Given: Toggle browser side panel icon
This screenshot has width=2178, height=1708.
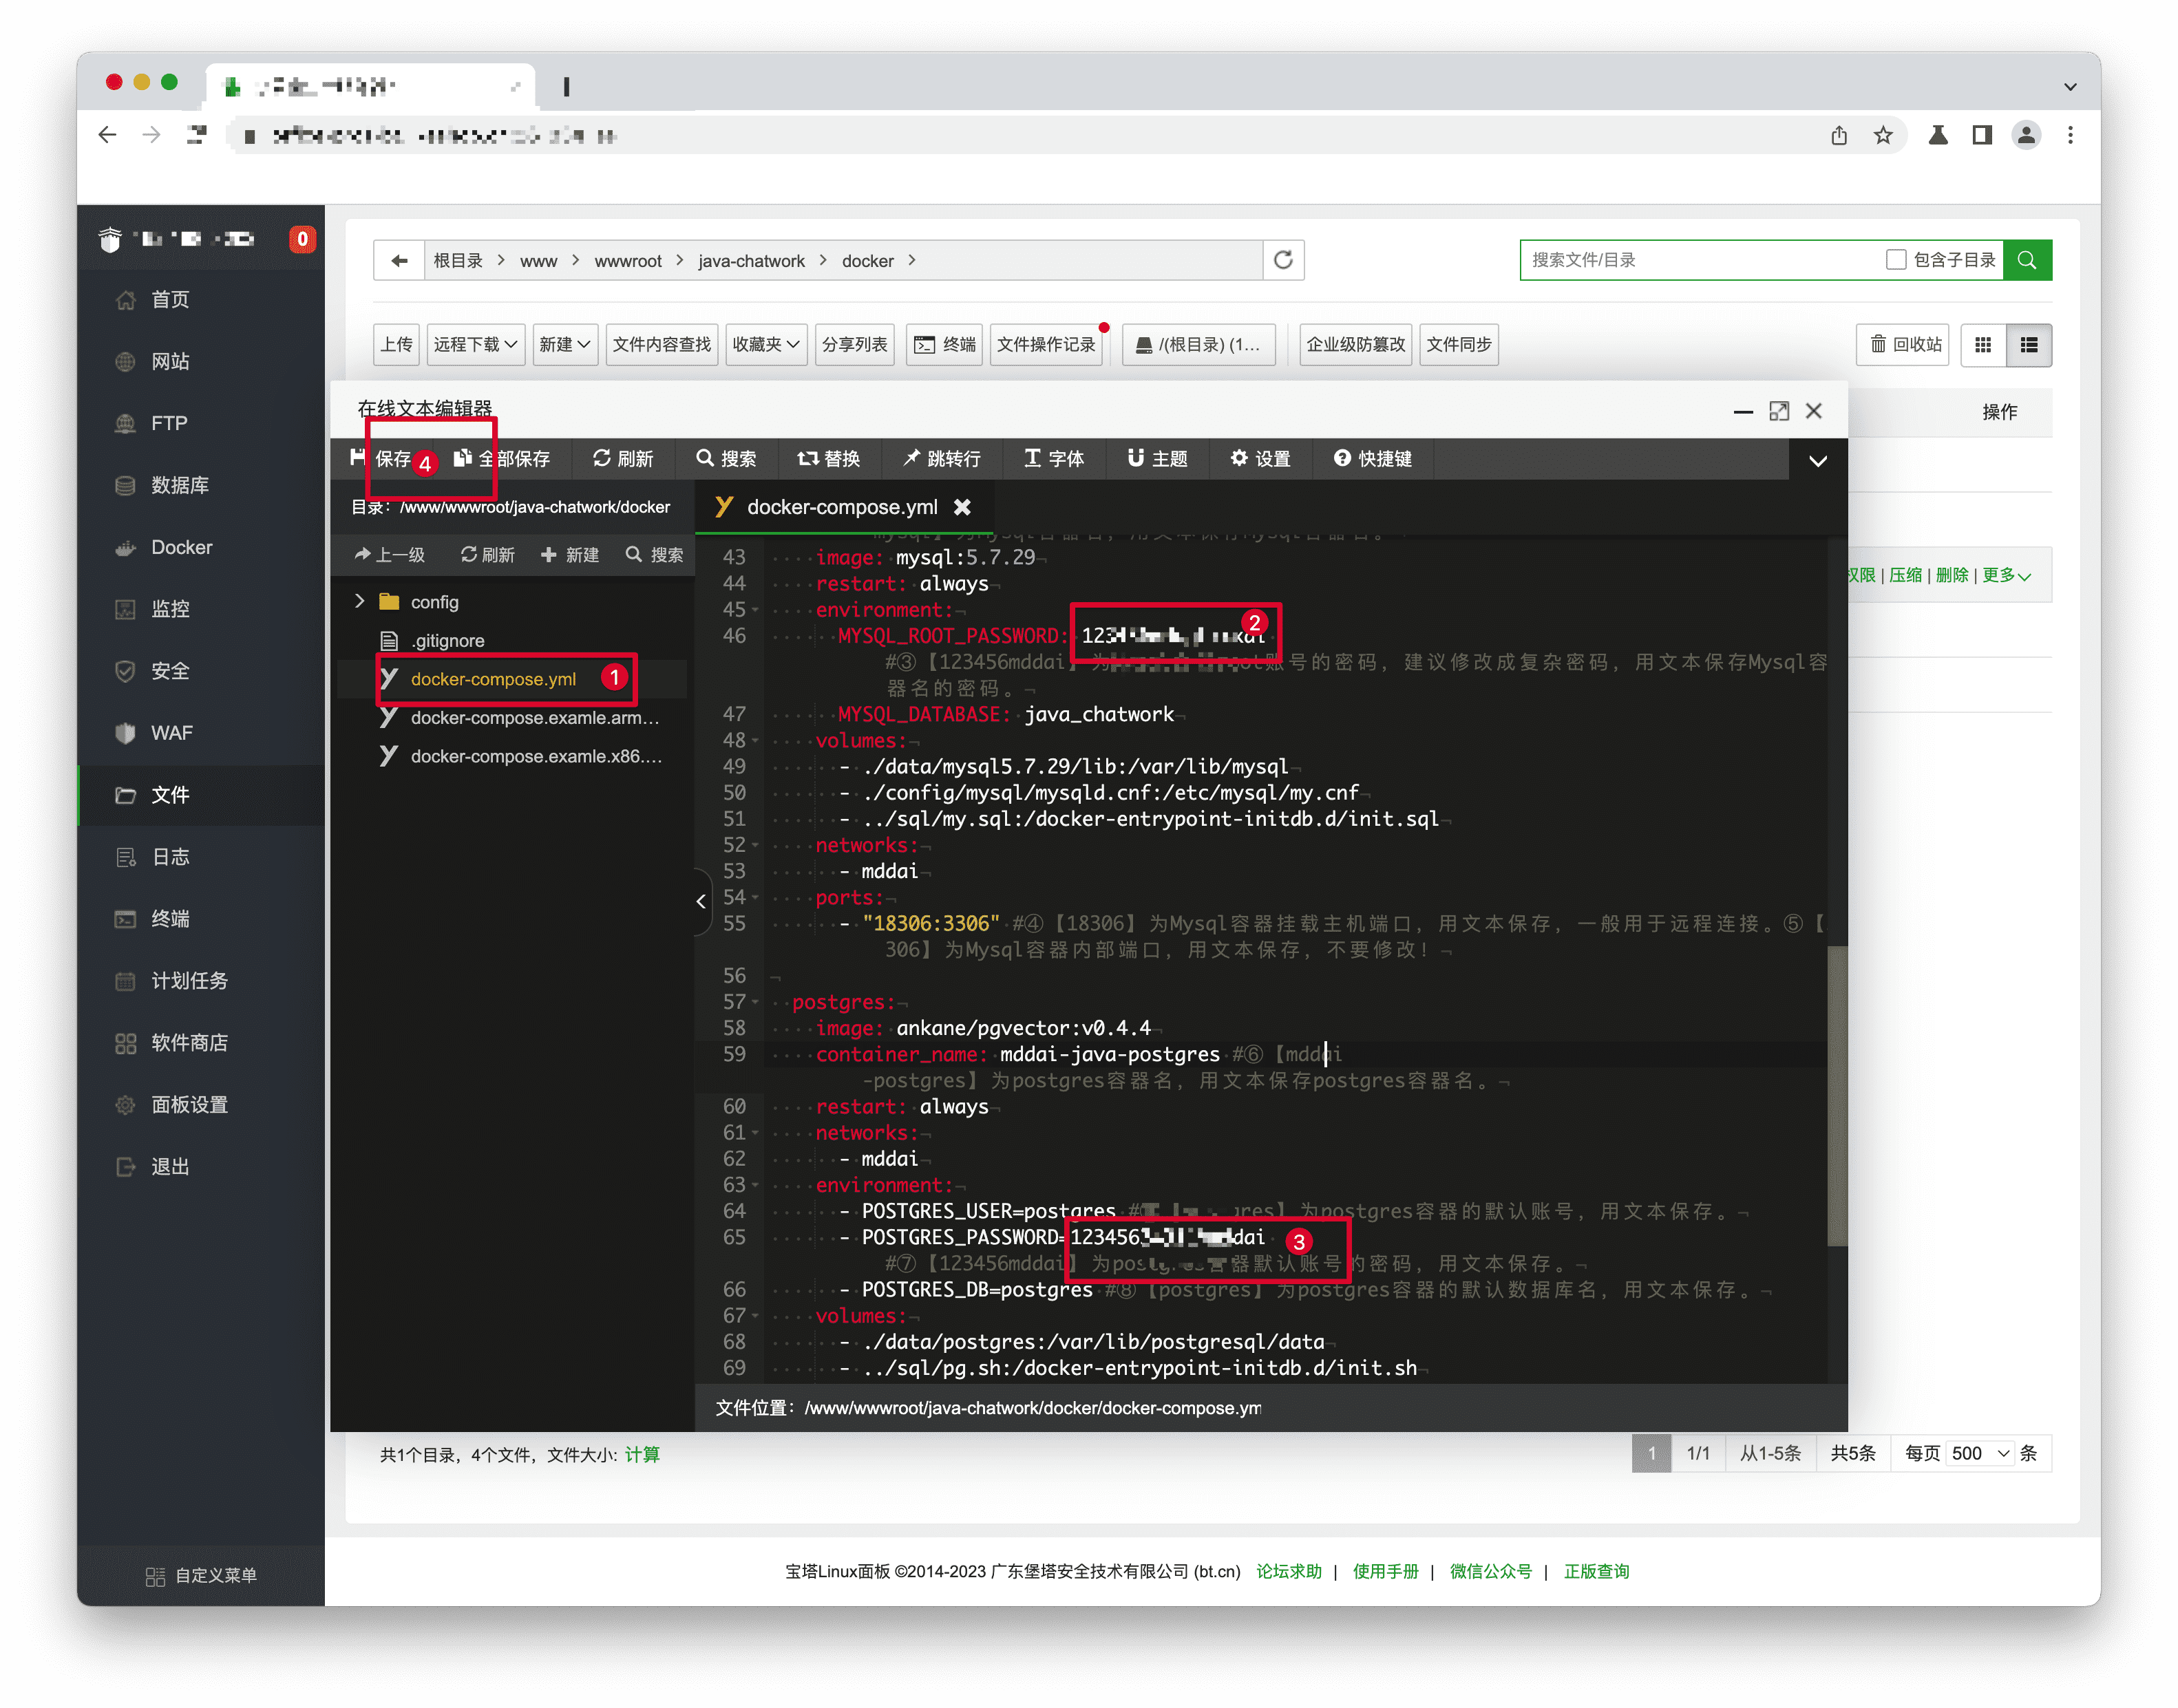Looking at the screenshot, I should pos(1981,135).
